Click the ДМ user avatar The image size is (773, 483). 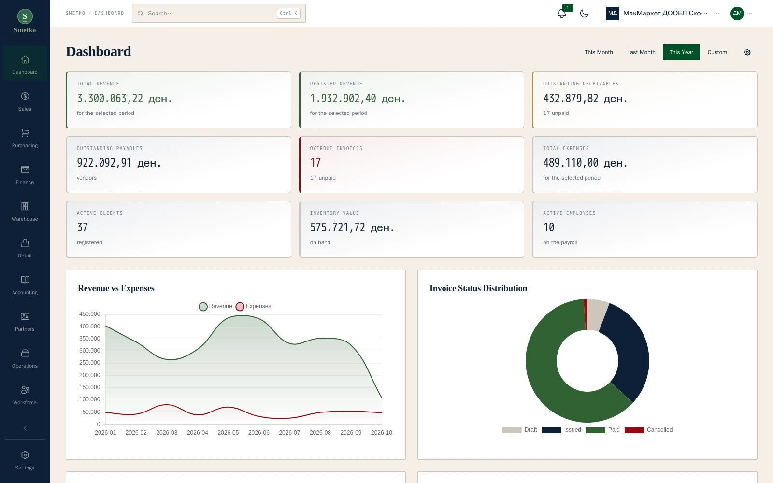[x=737, y=14]
